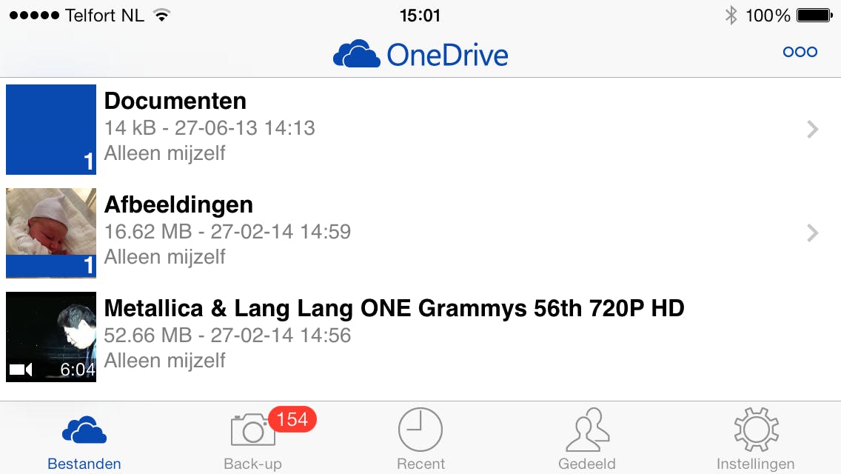Expand the Documenten folder chevron
Screen dimensions: 841x474
tap(812, 130)
